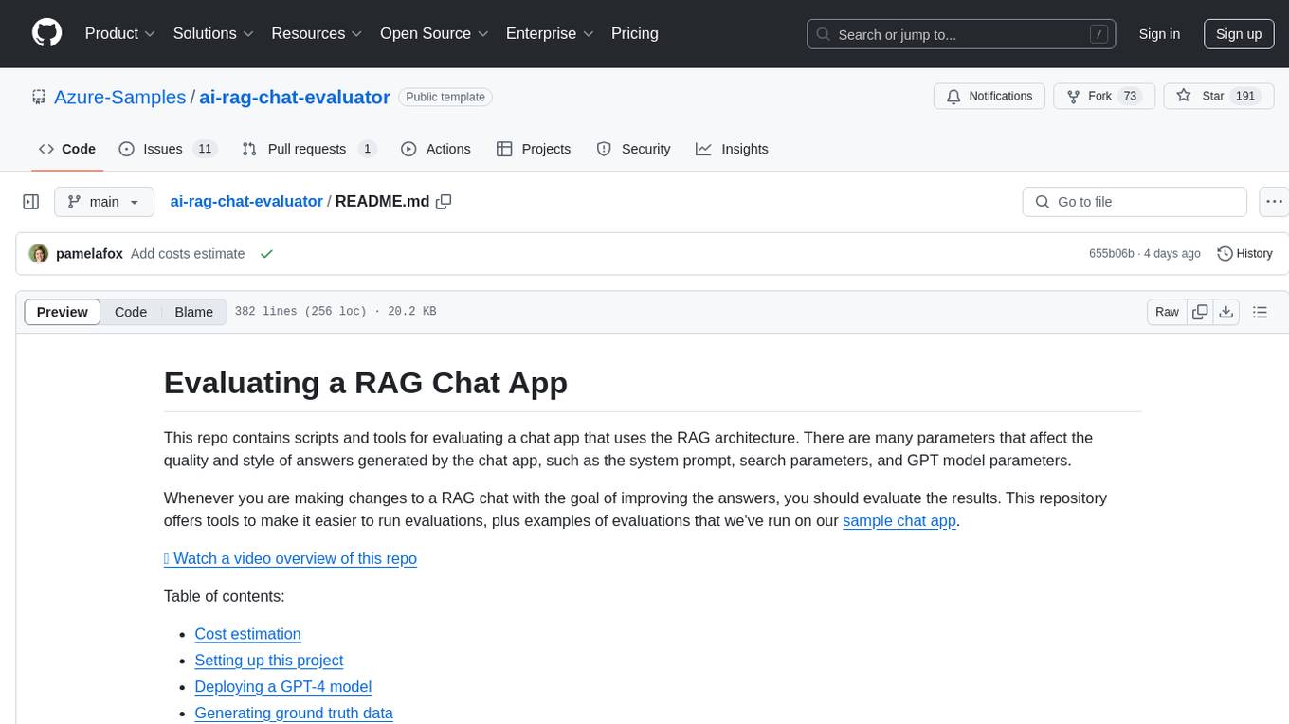The image size is (1289, 724).
Task: Copy the raw file contents
Action: coord(1200,312)
